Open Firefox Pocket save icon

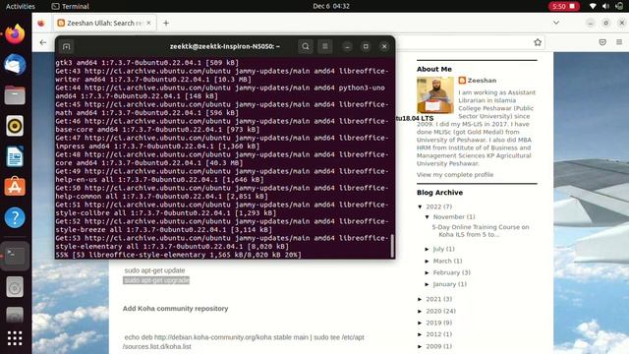[x=602, y=42]
